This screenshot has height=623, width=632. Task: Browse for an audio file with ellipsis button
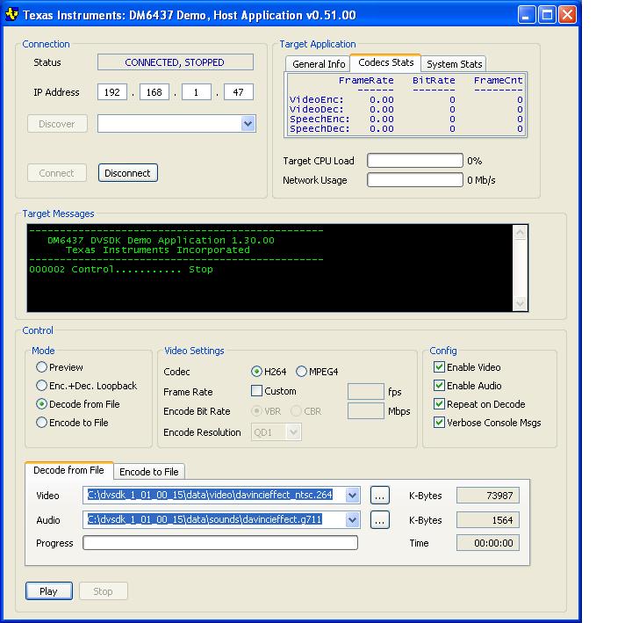380,520
